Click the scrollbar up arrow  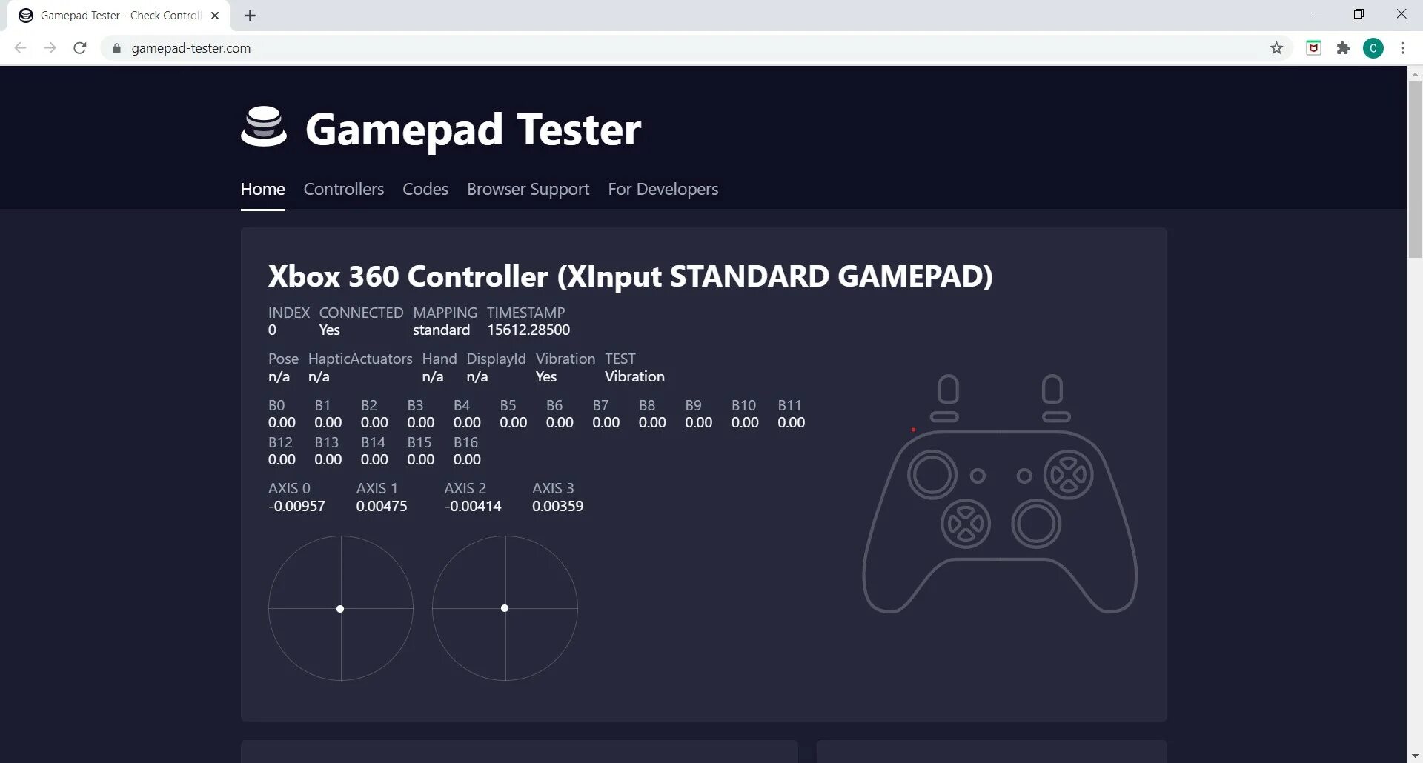(1415, 74)
